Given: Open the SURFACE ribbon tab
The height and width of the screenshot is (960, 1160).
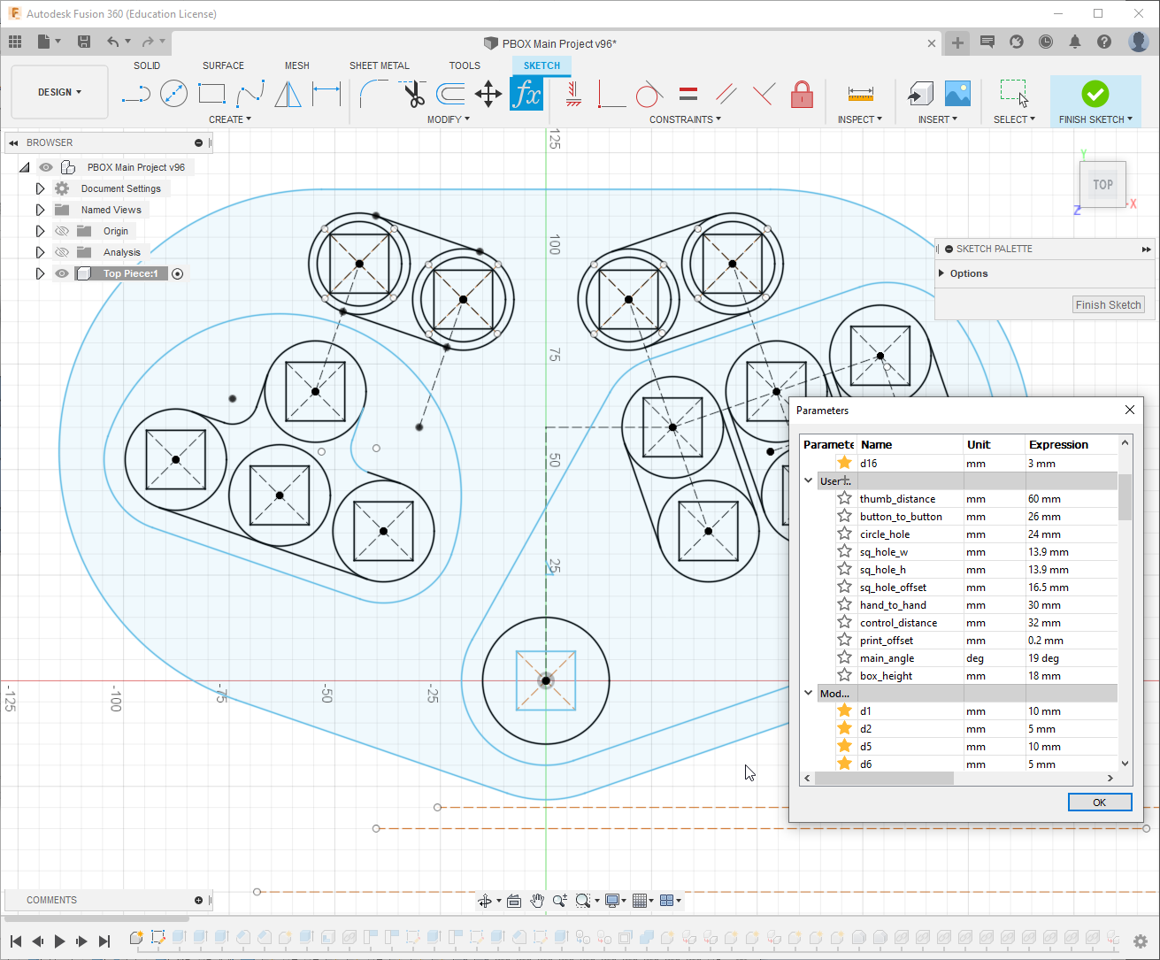Looking at the screenshot, I should pos(223,65).
